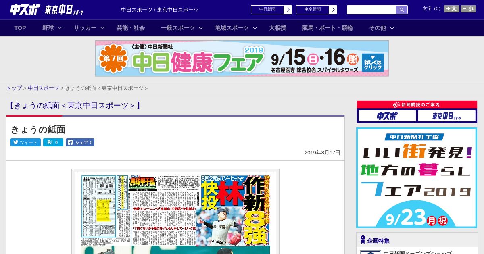Open the TOP menu item
This screenshot has height=254, width=484.
click(20, 28)
